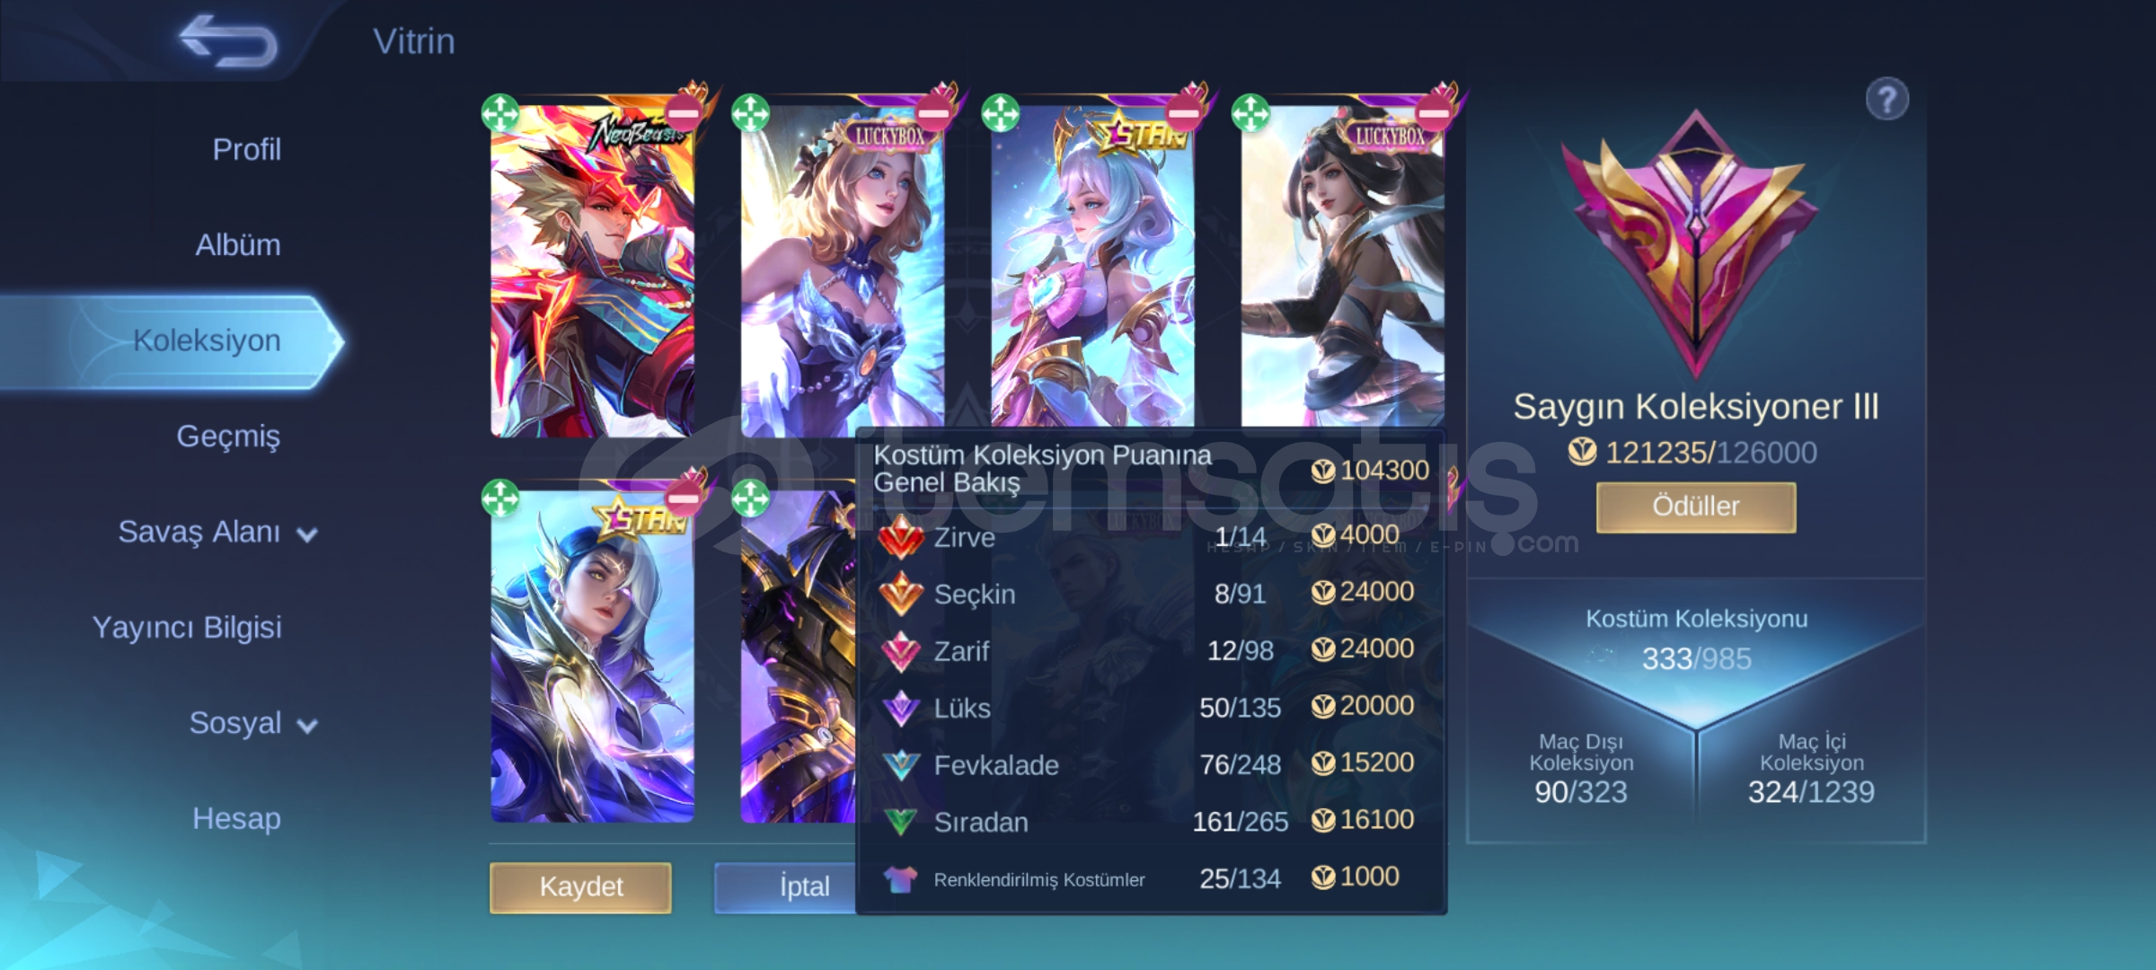
Task: Remove the dark-haired Luckybox skin with the red minus
Action: tap(1434, 114)
